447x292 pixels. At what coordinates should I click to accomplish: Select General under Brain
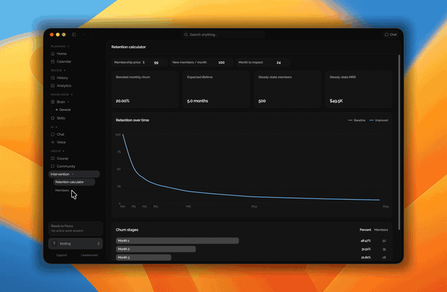click(x=65, y=110)
